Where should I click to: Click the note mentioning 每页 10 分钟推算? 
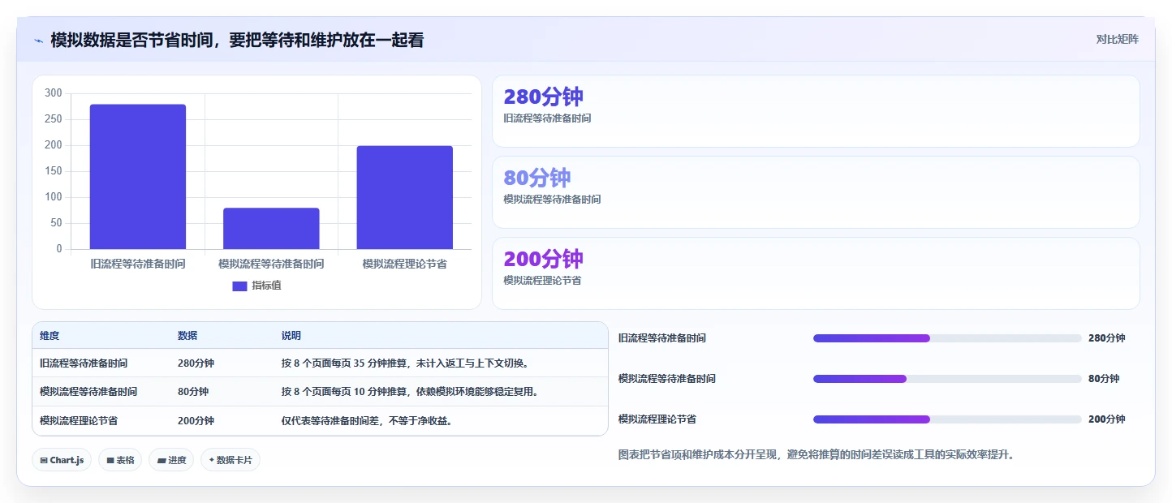411,392
